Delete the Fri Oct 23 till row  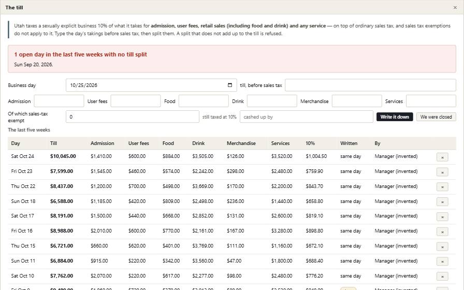coord(442,172)
